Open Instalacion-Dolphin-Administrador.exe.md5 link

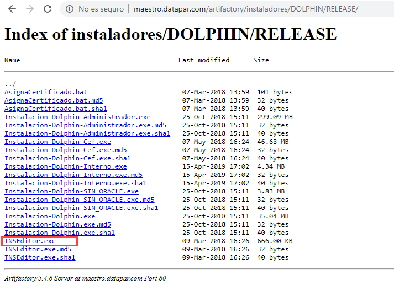tap(86, 125)
